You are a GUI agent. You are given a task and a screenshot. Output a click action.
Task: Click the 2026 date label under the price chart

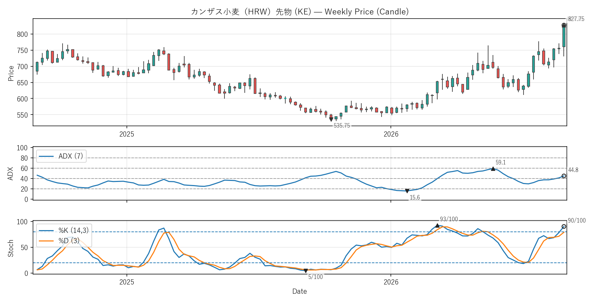[391, 134]
